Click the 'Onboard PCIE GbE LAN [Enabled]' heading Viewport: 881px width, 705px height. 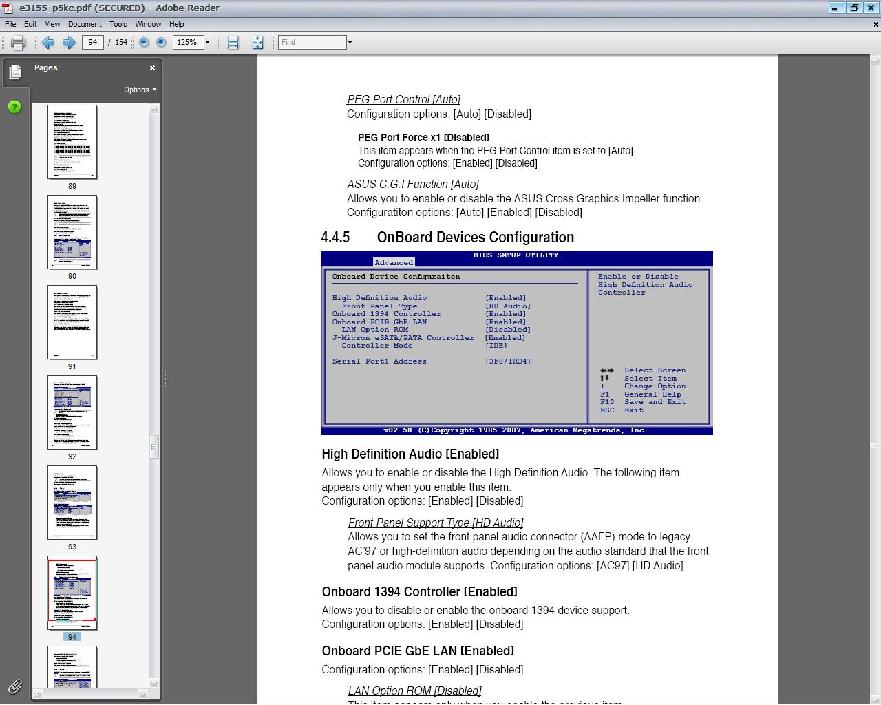(x=418, y=651)
